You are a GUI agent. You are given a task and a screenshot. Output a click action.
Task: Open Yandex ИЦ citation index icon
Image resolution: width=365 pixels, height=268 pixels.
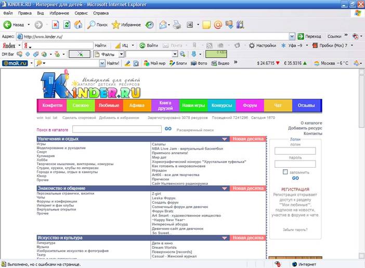[x=122, y=46]
